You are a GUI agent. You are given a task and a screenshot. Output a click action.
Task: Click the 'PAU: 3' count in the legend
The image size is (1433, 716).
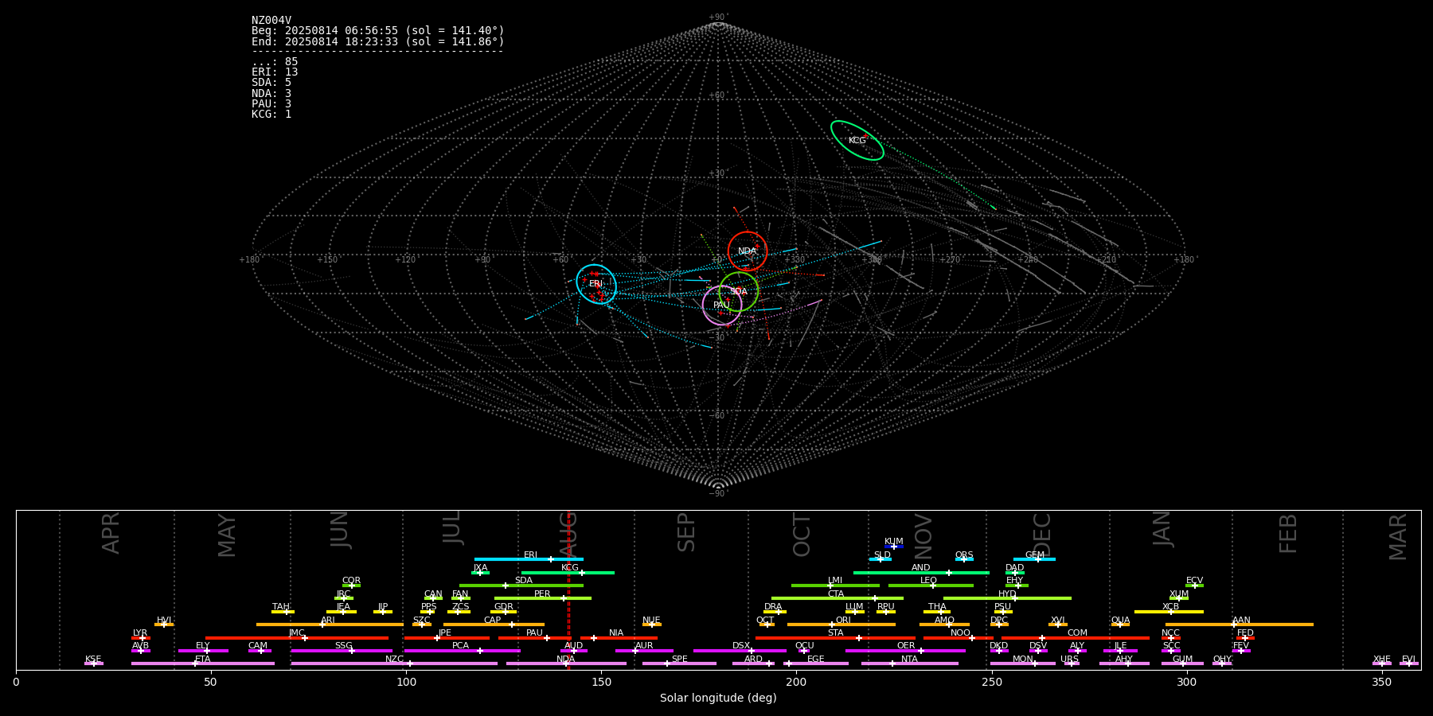coord(271,104)
